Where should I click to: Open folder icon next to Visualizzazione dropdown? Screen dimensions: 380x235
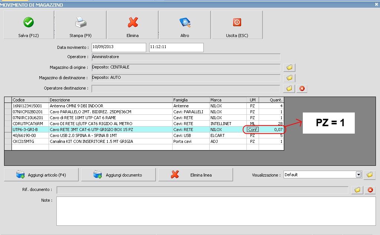(369, 175)
